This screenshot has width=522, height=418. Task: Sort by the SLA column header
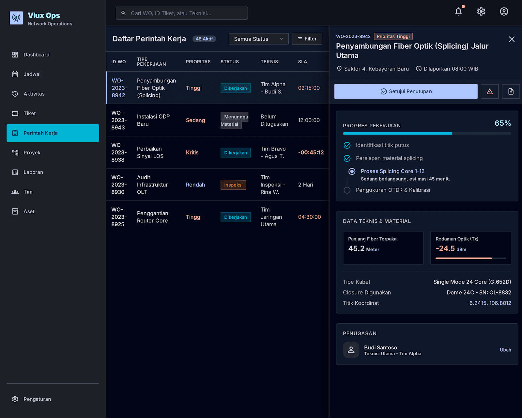coord(302,62)
